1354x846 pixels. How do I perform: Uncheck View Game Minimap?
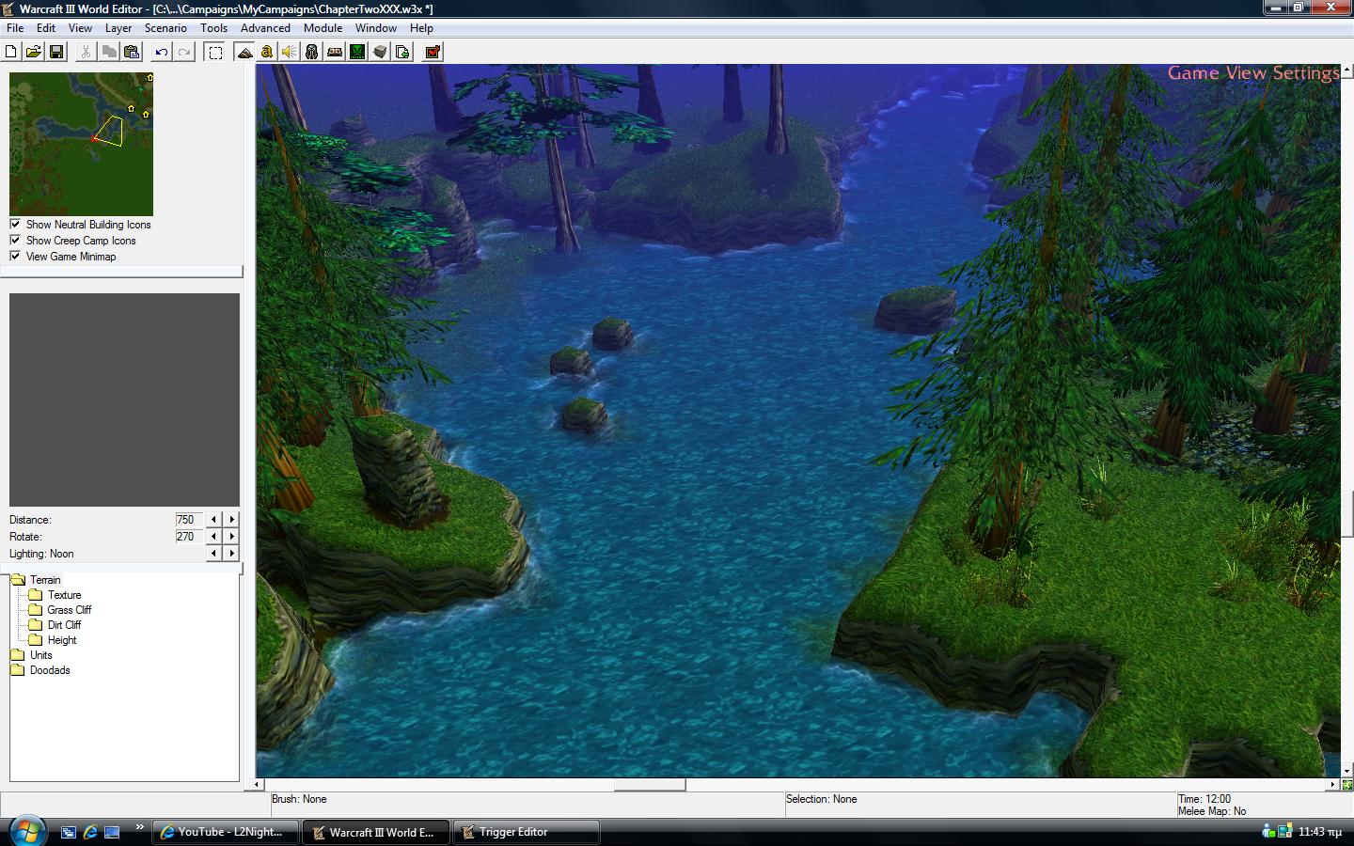[x=15, y=256]
